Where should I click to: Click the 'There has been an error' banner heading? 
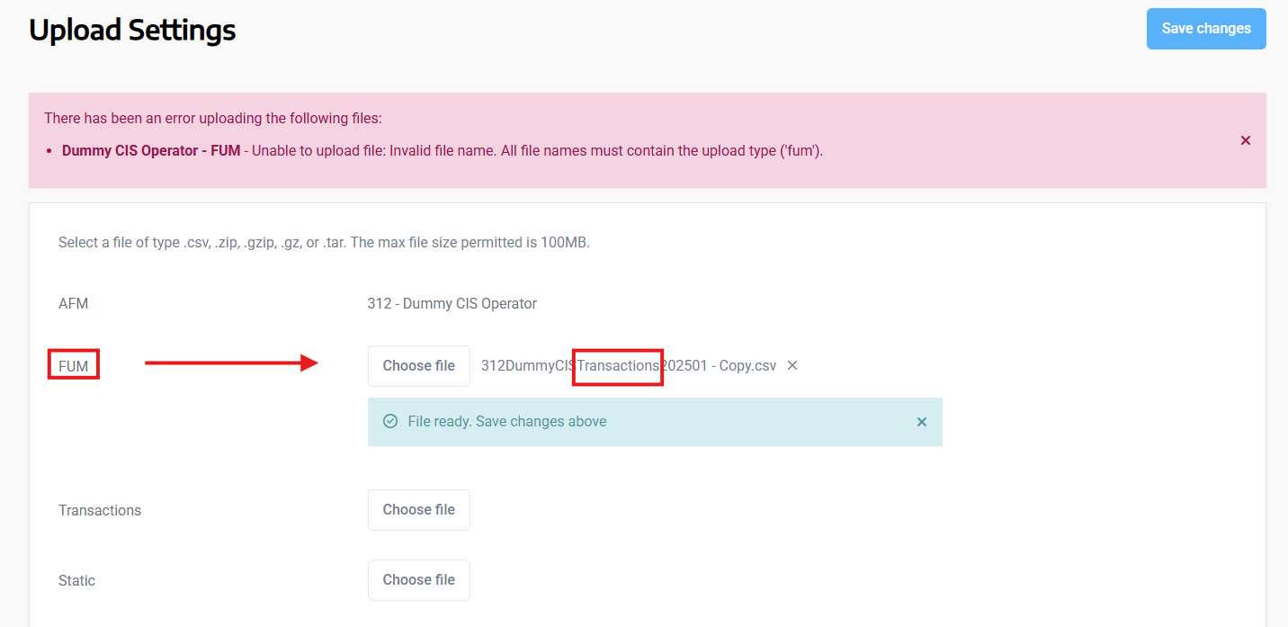coord(213,118)
